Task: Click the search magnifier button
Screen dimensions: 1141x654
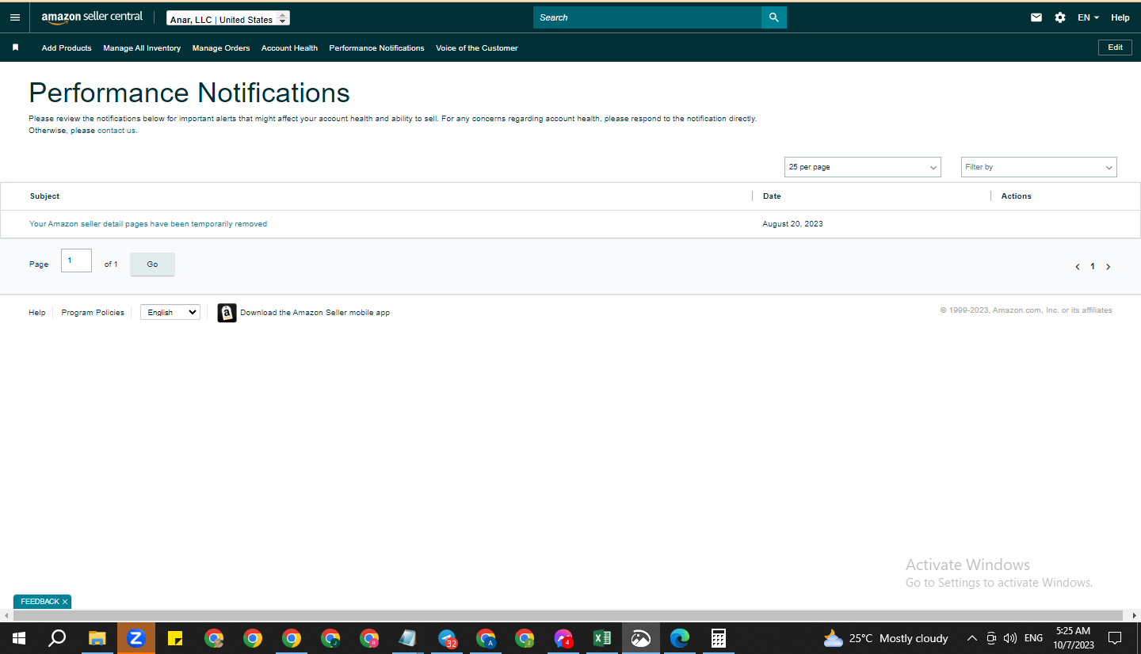Action: click(x=774, y=17)
